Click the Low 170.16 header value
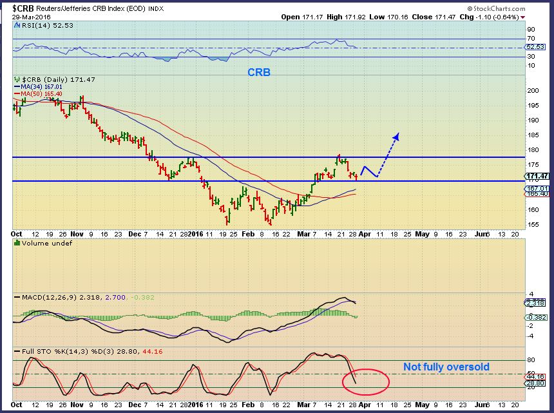This screenshot has height=413, width=554. point(388,17)
